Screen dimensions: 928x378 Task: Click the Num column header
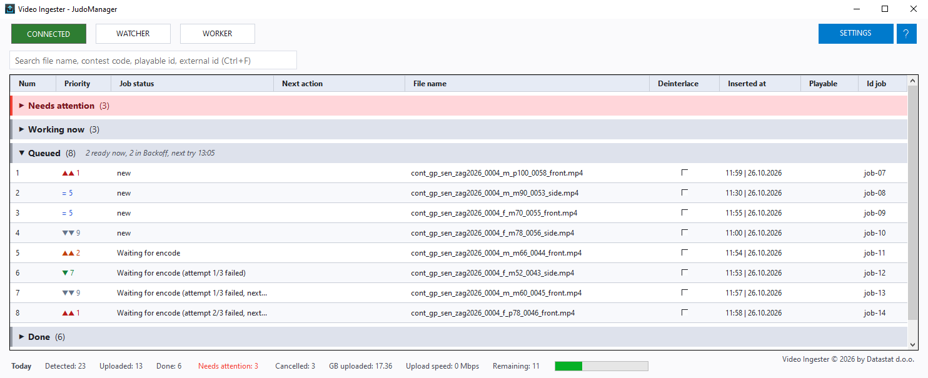point(33,84)
